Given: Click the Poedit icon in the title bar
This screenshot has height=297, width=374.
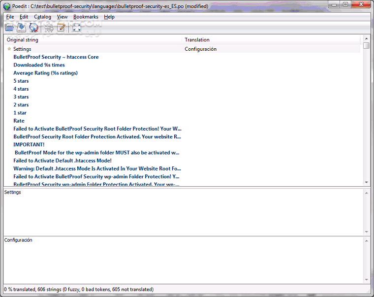Looking at the screenshot, I should coord(7,6).
